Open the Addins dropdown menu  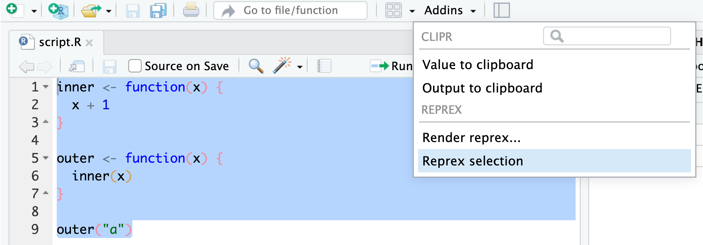(450, 10)
